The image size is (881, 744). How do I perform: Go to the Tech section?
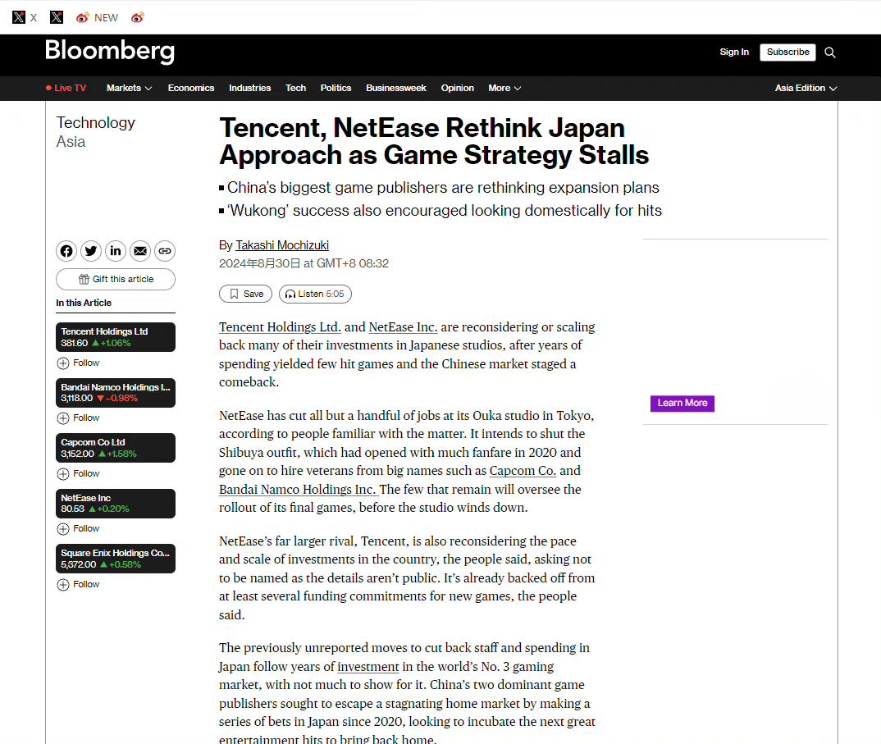tap(295, 89)
